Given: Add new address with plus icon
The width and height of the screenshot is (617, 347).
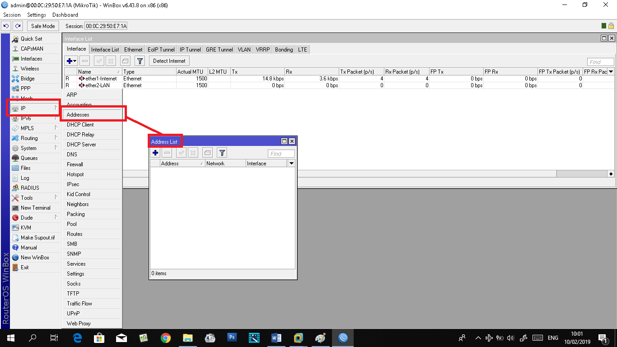Looking at the screenshot, I should coord(155,153).
